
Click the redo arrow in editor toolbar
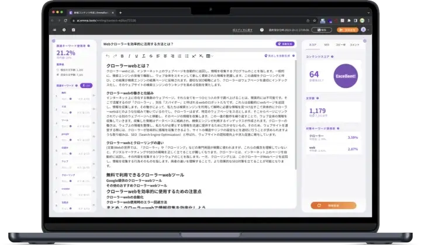[x=114, y=56]
